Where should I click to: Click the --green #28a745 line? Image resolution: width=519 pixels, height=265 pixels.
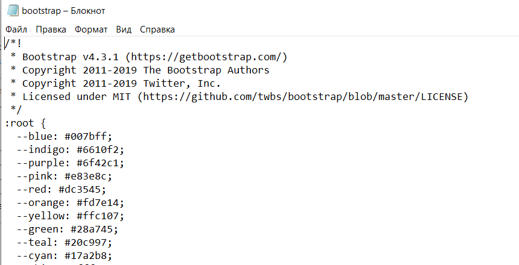coord(68,229)
